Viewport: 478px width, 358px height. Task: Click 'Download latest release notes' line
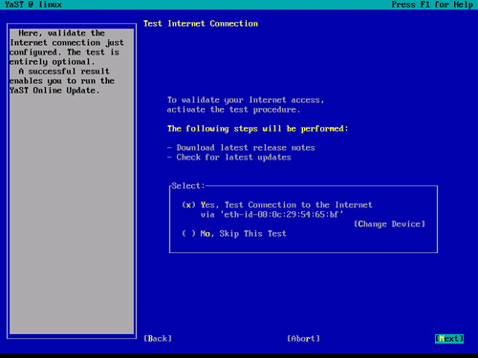pos(246,148)
